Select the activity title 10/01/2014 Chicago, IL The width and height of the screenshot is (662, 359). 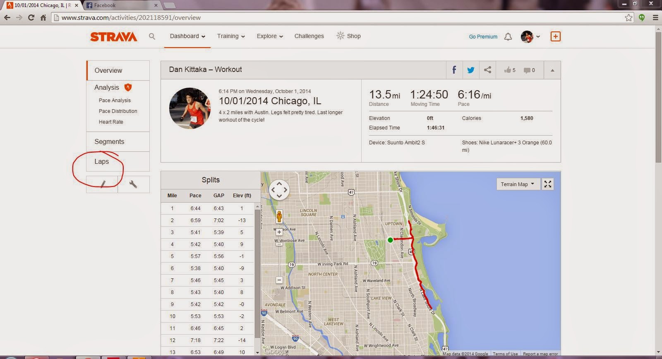[x=270, y=101]
